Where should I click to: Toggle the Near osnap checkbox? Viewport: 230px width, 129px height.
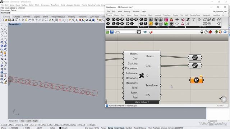point(9,125)
